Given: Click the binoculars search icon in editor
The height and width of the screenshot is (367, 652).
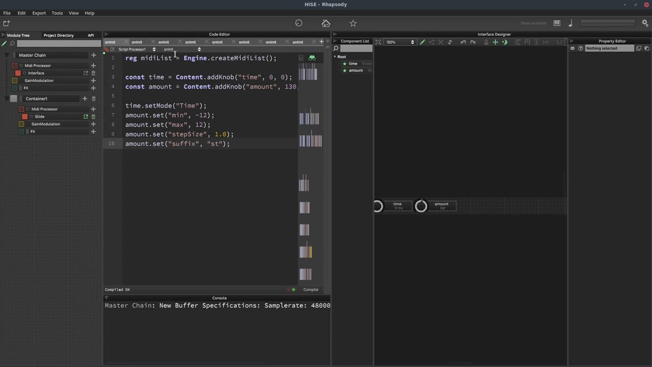Looking at the screenshot, I should pos(312,58).
